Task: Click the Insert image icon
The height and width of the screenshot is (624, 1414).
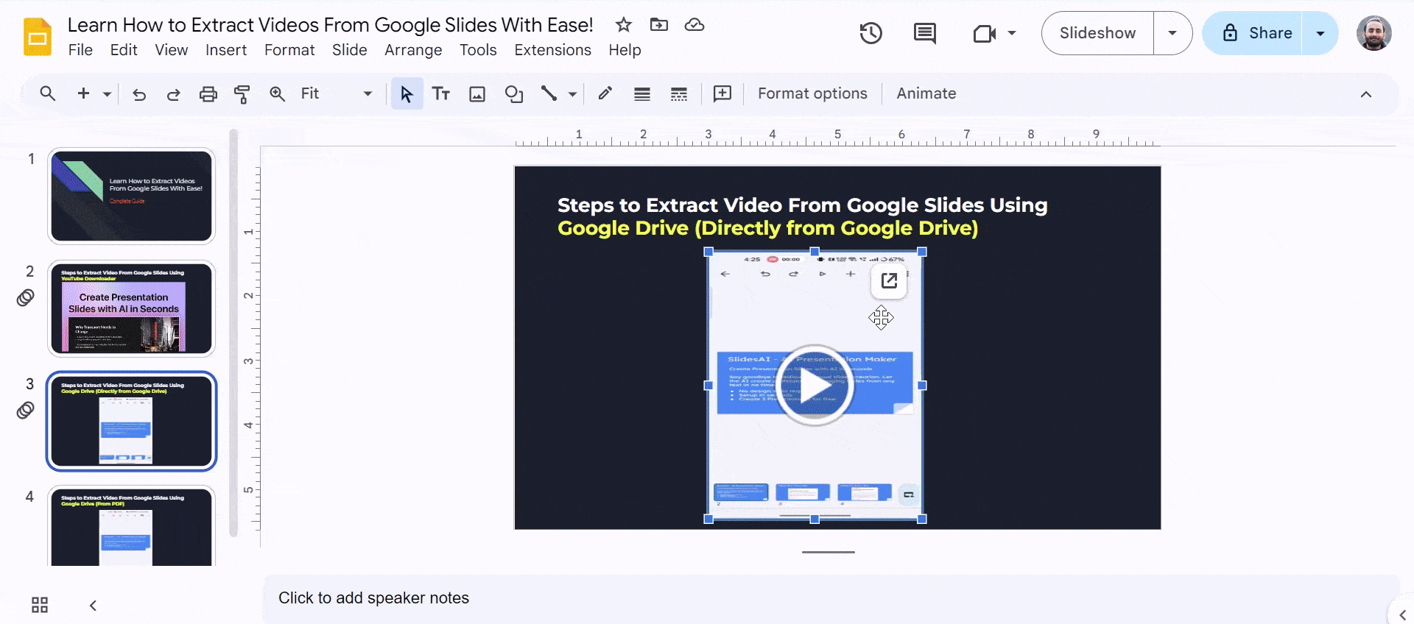Action: point(477,94)
